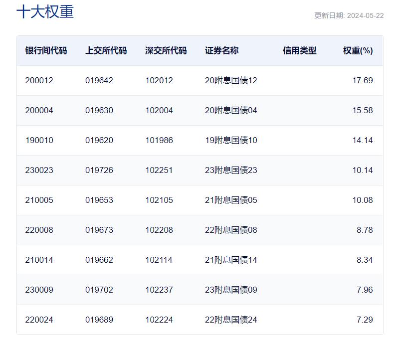Click weight value 10.14
The image size is (399, 345).
pos(363,170)
